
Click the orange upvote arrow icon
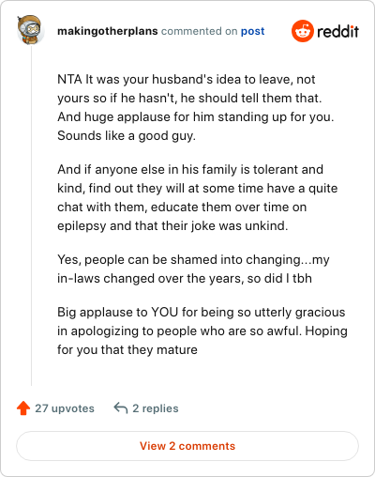coord(23,408)
